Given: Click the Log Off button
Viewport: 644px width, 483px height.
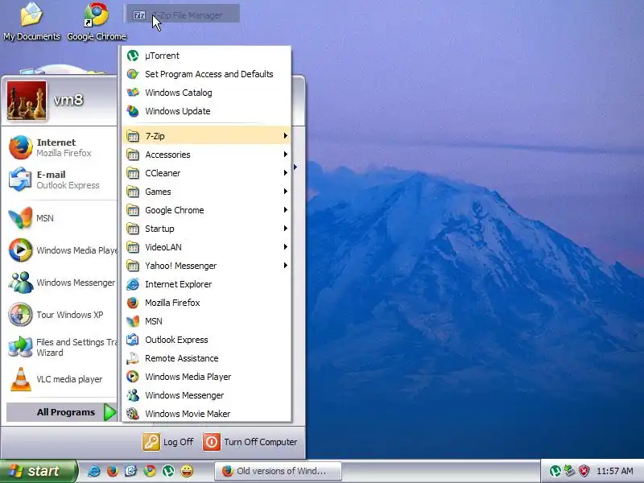Looking at the screenshot, I should [x=167, y=442].
